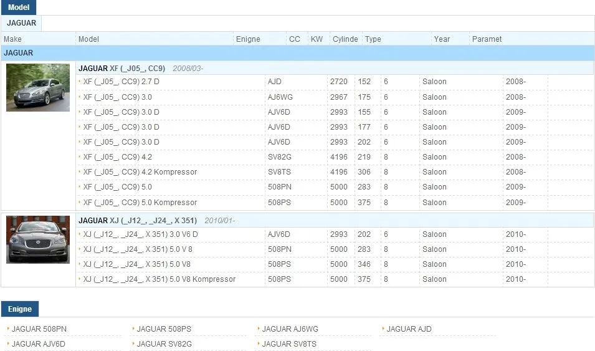Click the 306 KW value
Screen dimensions: 595x351
(x=364, y=172)
